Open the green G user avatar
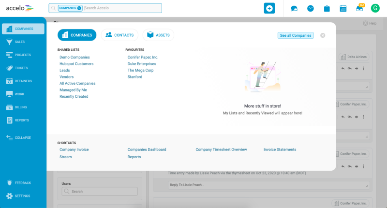 click(375, 8)
